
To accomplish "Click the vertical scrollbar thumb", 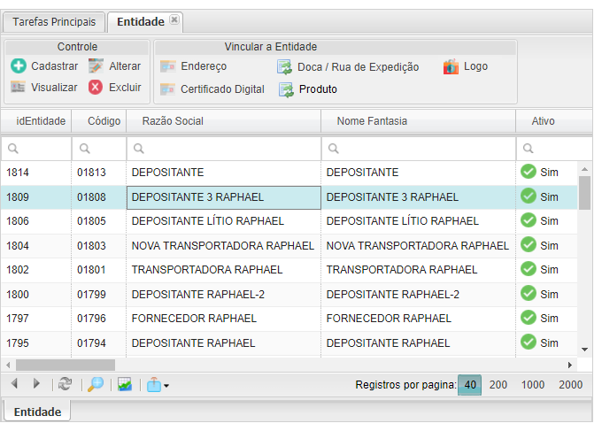I will 584,193.
